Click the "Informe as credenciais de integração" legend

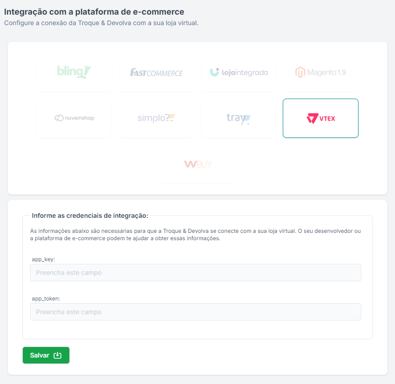(x=90, y=216)
